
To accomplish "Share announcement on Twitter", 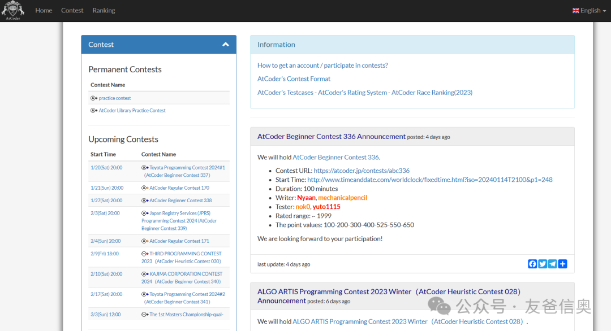I will coord(543,264).
